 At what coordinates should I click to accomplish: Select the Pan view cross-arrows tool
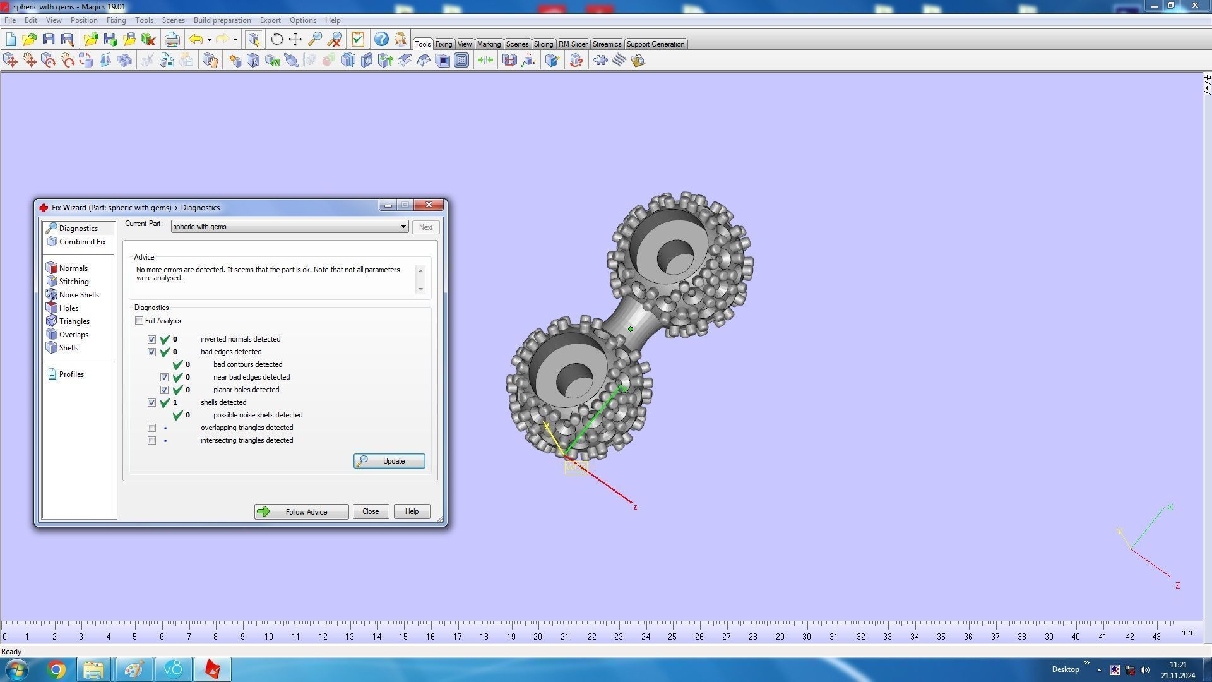pos(295,40)
